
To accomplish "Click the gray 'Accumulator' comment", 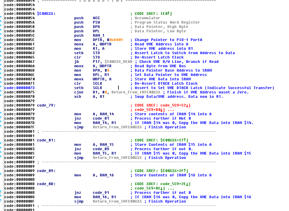I will click(148, 18).
